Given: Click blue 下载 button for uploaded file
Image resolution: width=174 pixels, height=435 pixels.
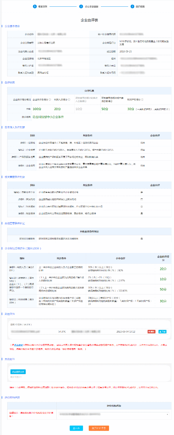Looking at the screenshot, I should click(162, 331).
